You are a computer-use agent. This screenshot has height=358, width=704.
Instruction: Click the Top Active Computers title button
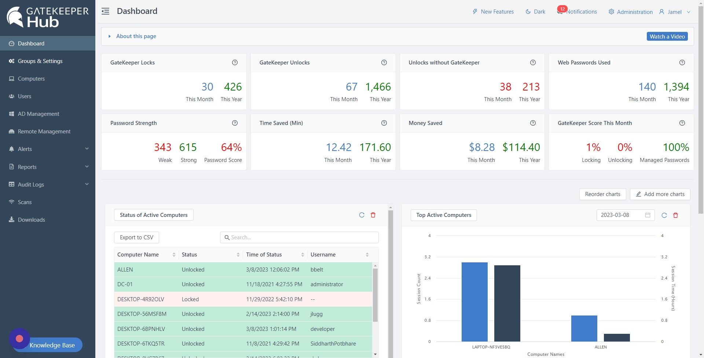point(444,215)
